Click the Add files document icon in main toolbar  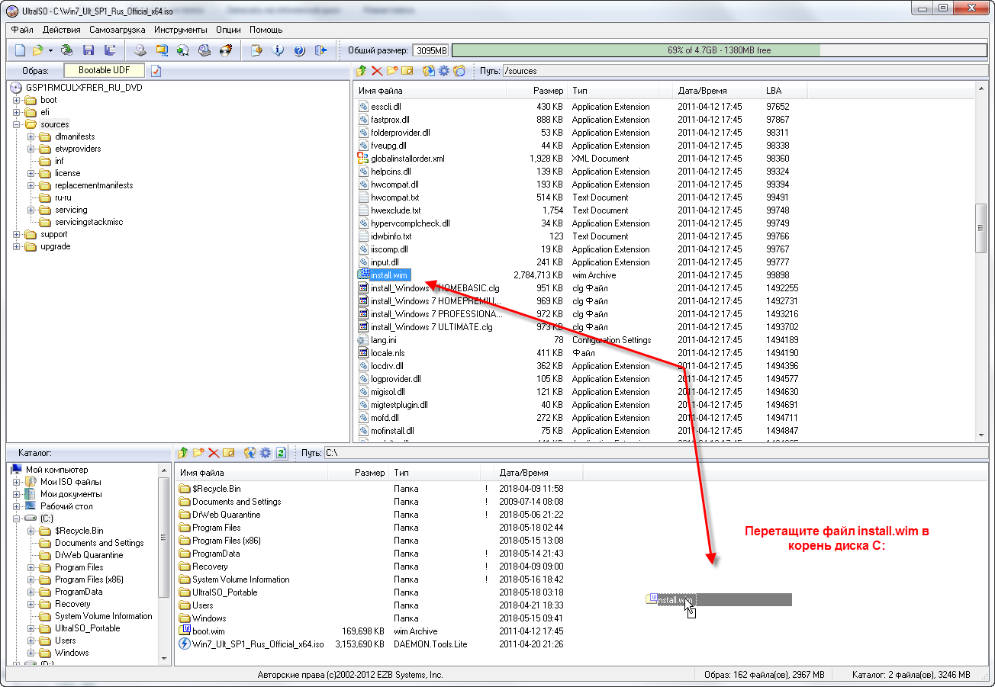pyautogui.click(x=256, y=50)
